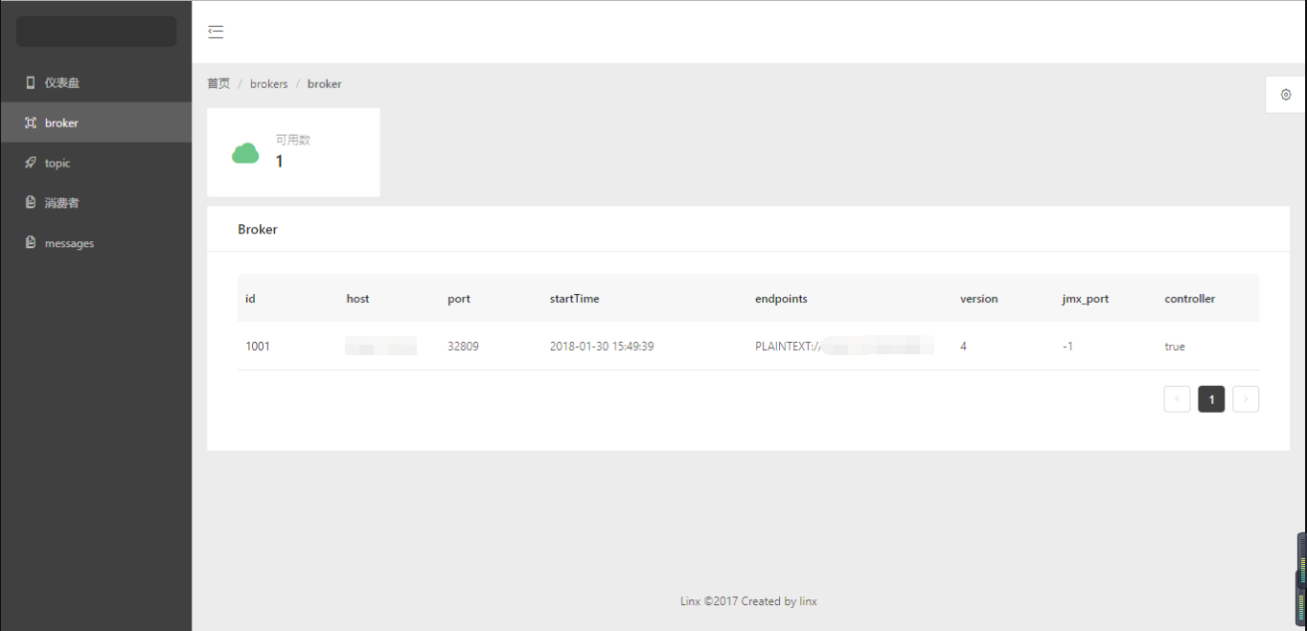Click version value 4
The width and height of the screenshot is (1307, 631).
pos(963,347)
